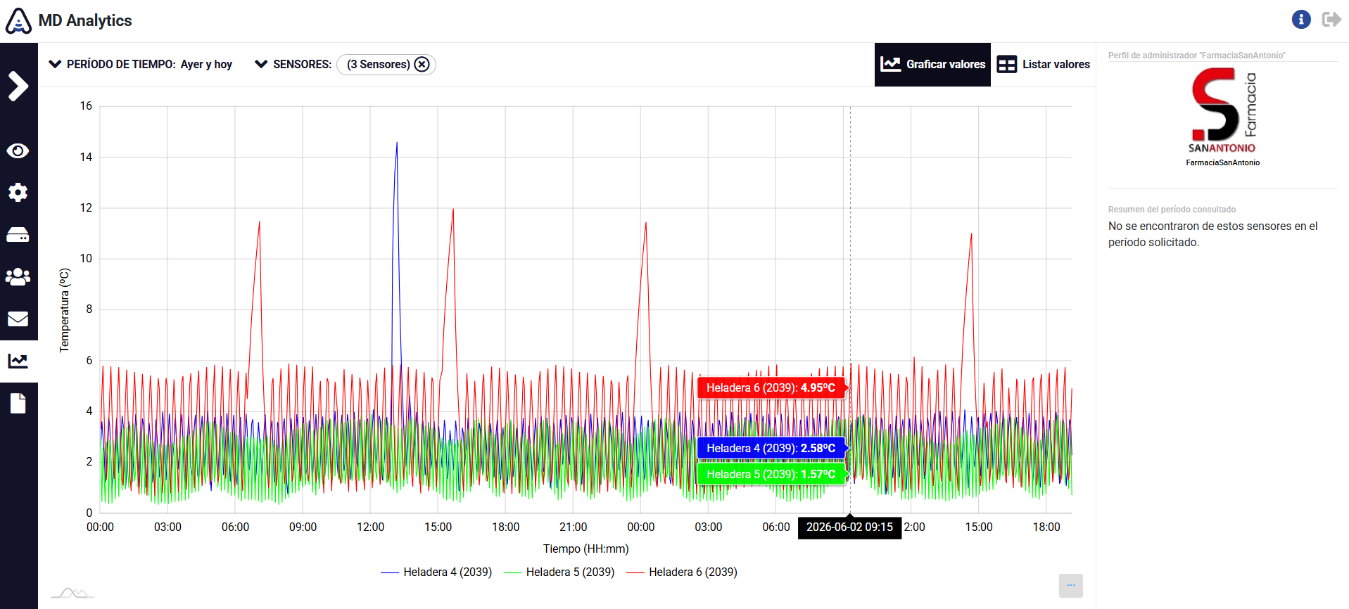Open the devices drive icon
1349x609 pixels.
pyautogui.click(x=18, y=235)
